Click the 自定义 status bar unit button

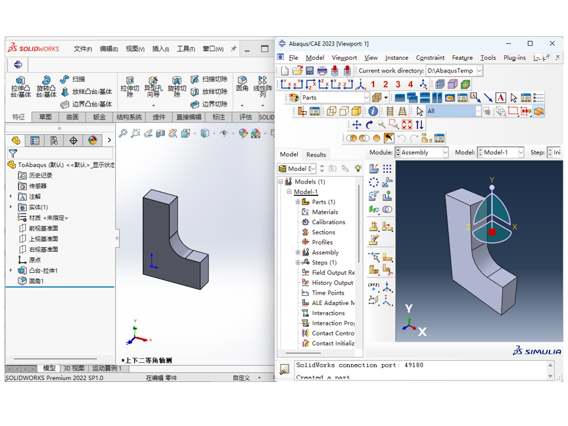(241, 378)
